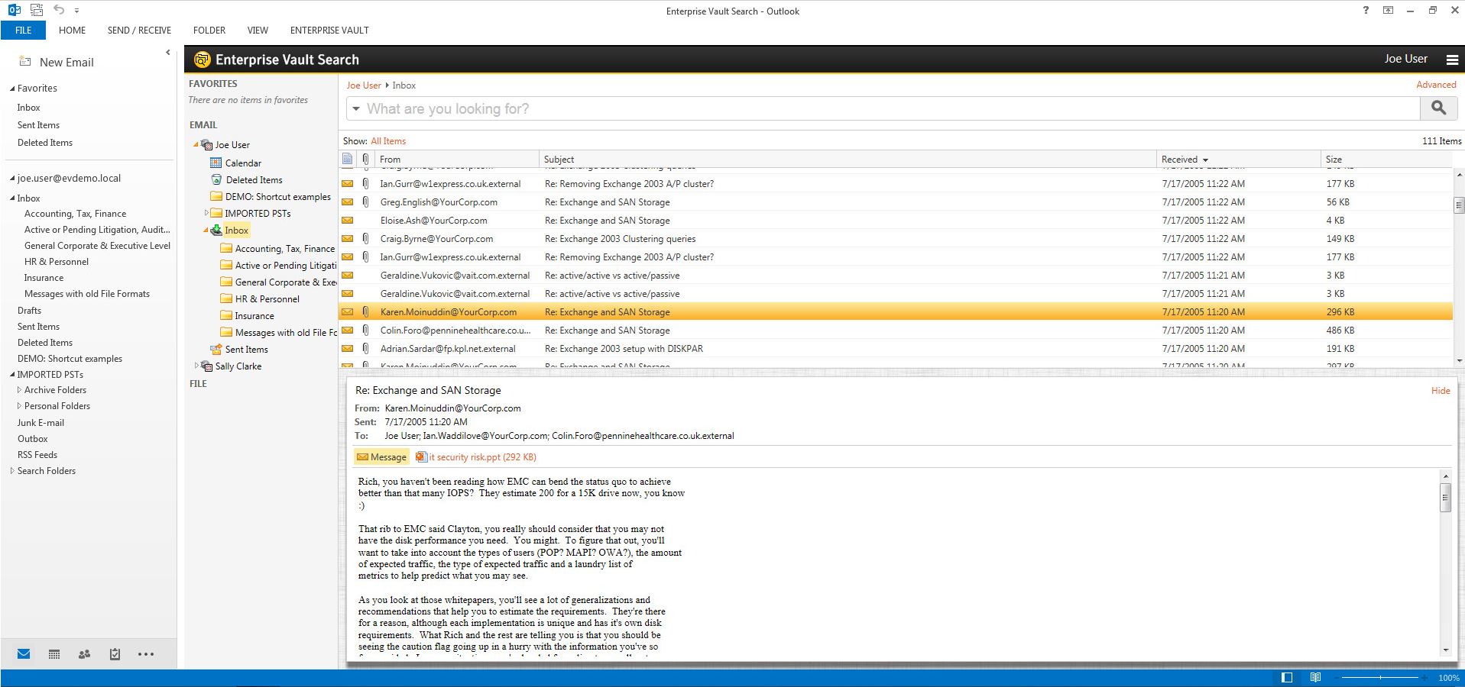Collapse the Favorites section
This screenshot has width=1465, height=687.
(x=12, y=89)
